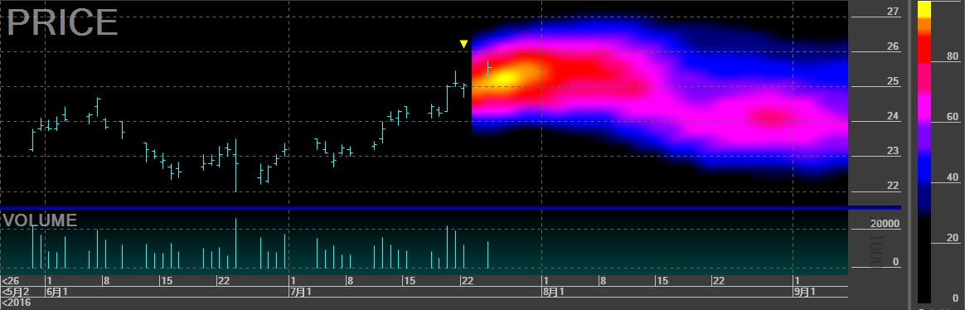Click the yellow triangle marker above the price bars
Screen dimensions: 965x310
click(x=464, y=44)
